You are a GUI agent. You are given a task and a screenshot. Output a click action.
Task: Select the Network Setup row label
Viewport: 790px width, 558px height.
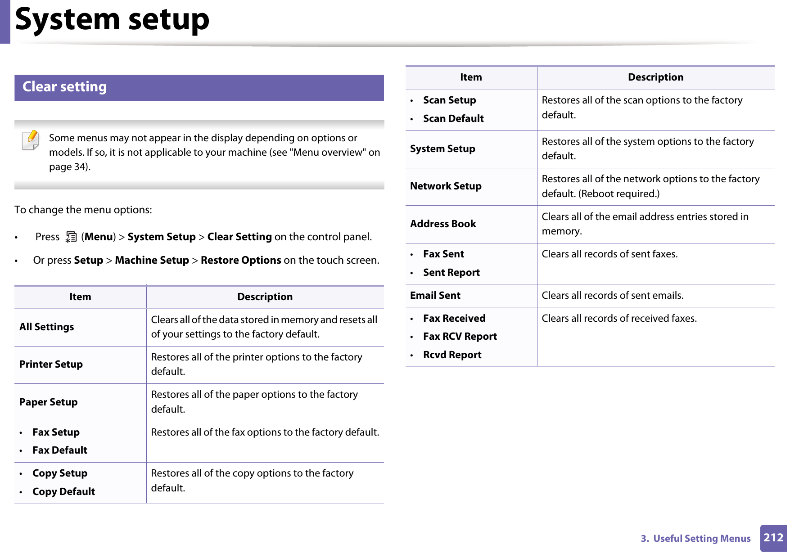coord(445,186)
